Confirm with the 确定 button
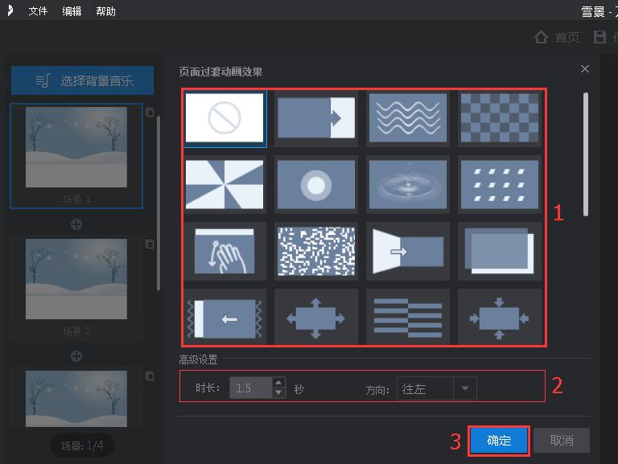This screenshot has width=618, height=464. tap(499, 441)
